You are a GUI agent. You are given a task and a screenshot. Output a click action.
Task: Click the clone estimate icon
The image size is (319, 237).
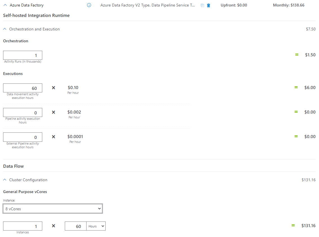(x=202, y=5)
